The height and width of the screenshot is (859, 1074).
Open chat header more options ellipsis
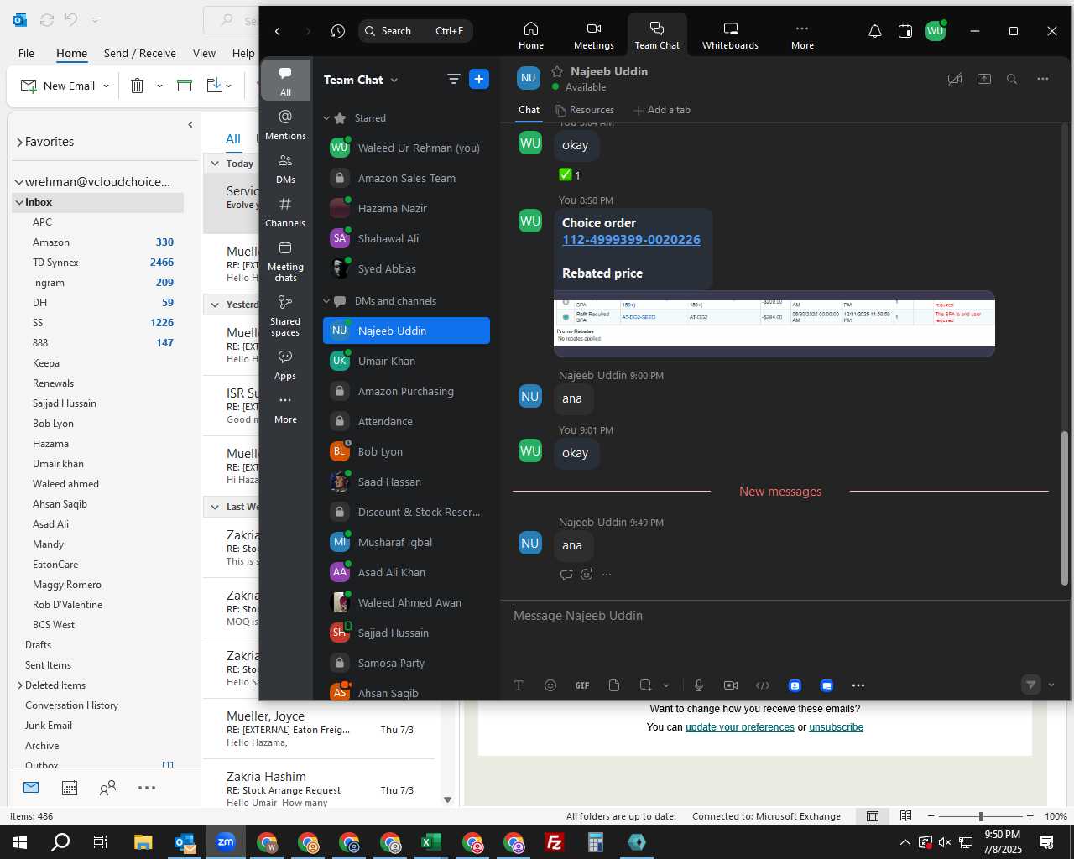[x=1043, y=79]
